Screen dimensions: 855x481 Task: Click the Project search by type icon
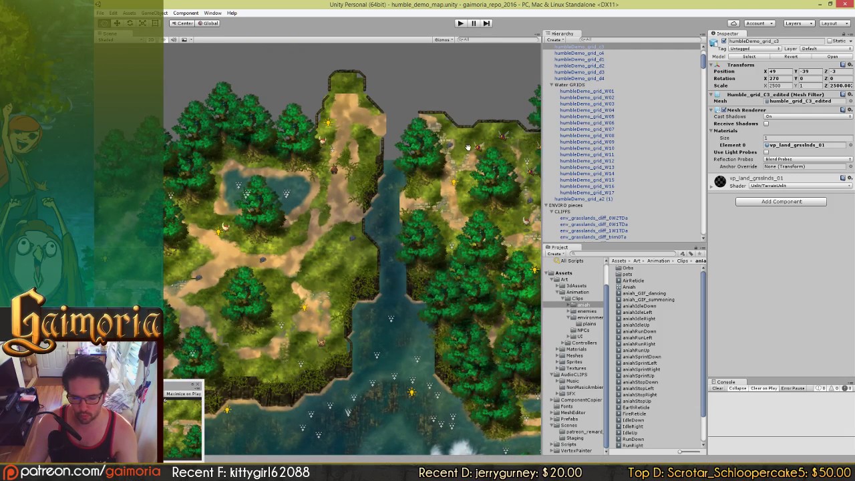click(x=683, y=254)
